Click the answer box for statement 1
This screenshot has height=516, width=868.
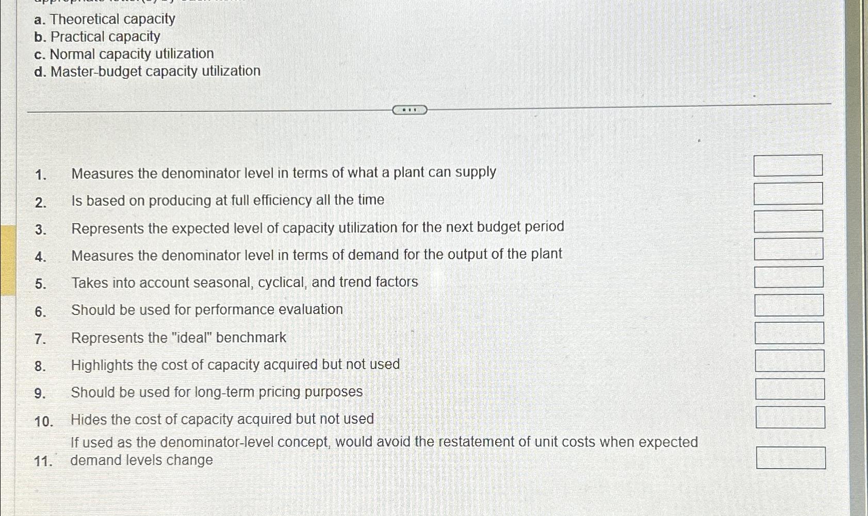pyautogui.click(x=788, y=166)
